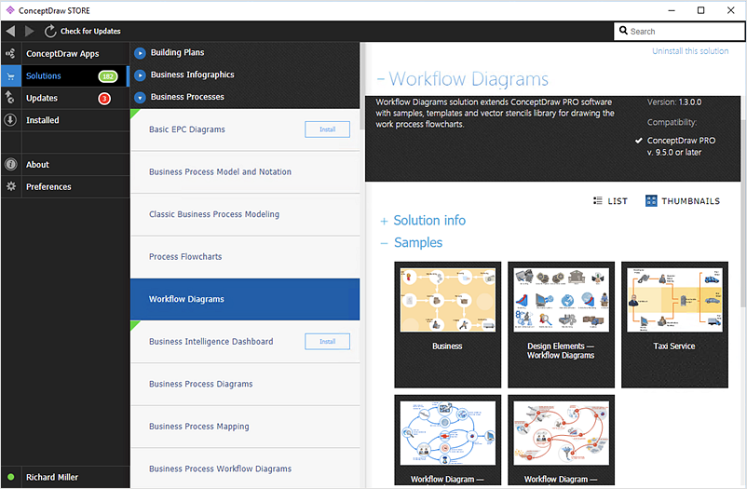Collapse the Business Processes category
Image resolution: width=747 pixels, height=489 pixels.
[x=140, y=97]
